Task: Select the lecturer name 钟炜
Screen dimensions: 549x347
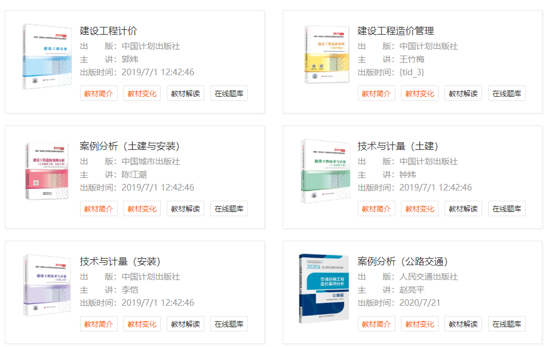Action: [408, 174]
